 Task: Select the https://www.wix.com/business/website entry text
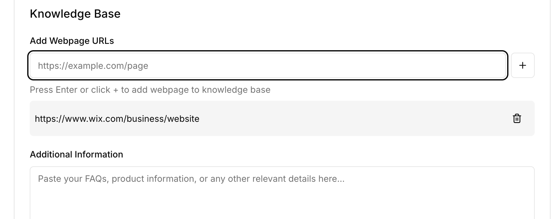117,119
